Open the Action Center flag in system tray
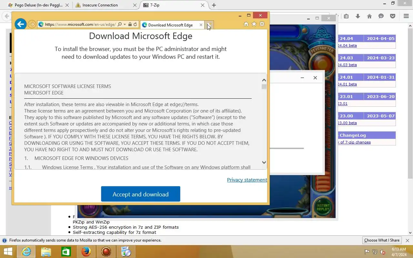The image size is (413, 258). tap(367, 252)
